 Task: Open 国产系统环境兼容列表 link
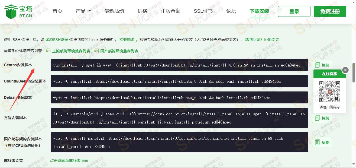[x=119, y=51]
